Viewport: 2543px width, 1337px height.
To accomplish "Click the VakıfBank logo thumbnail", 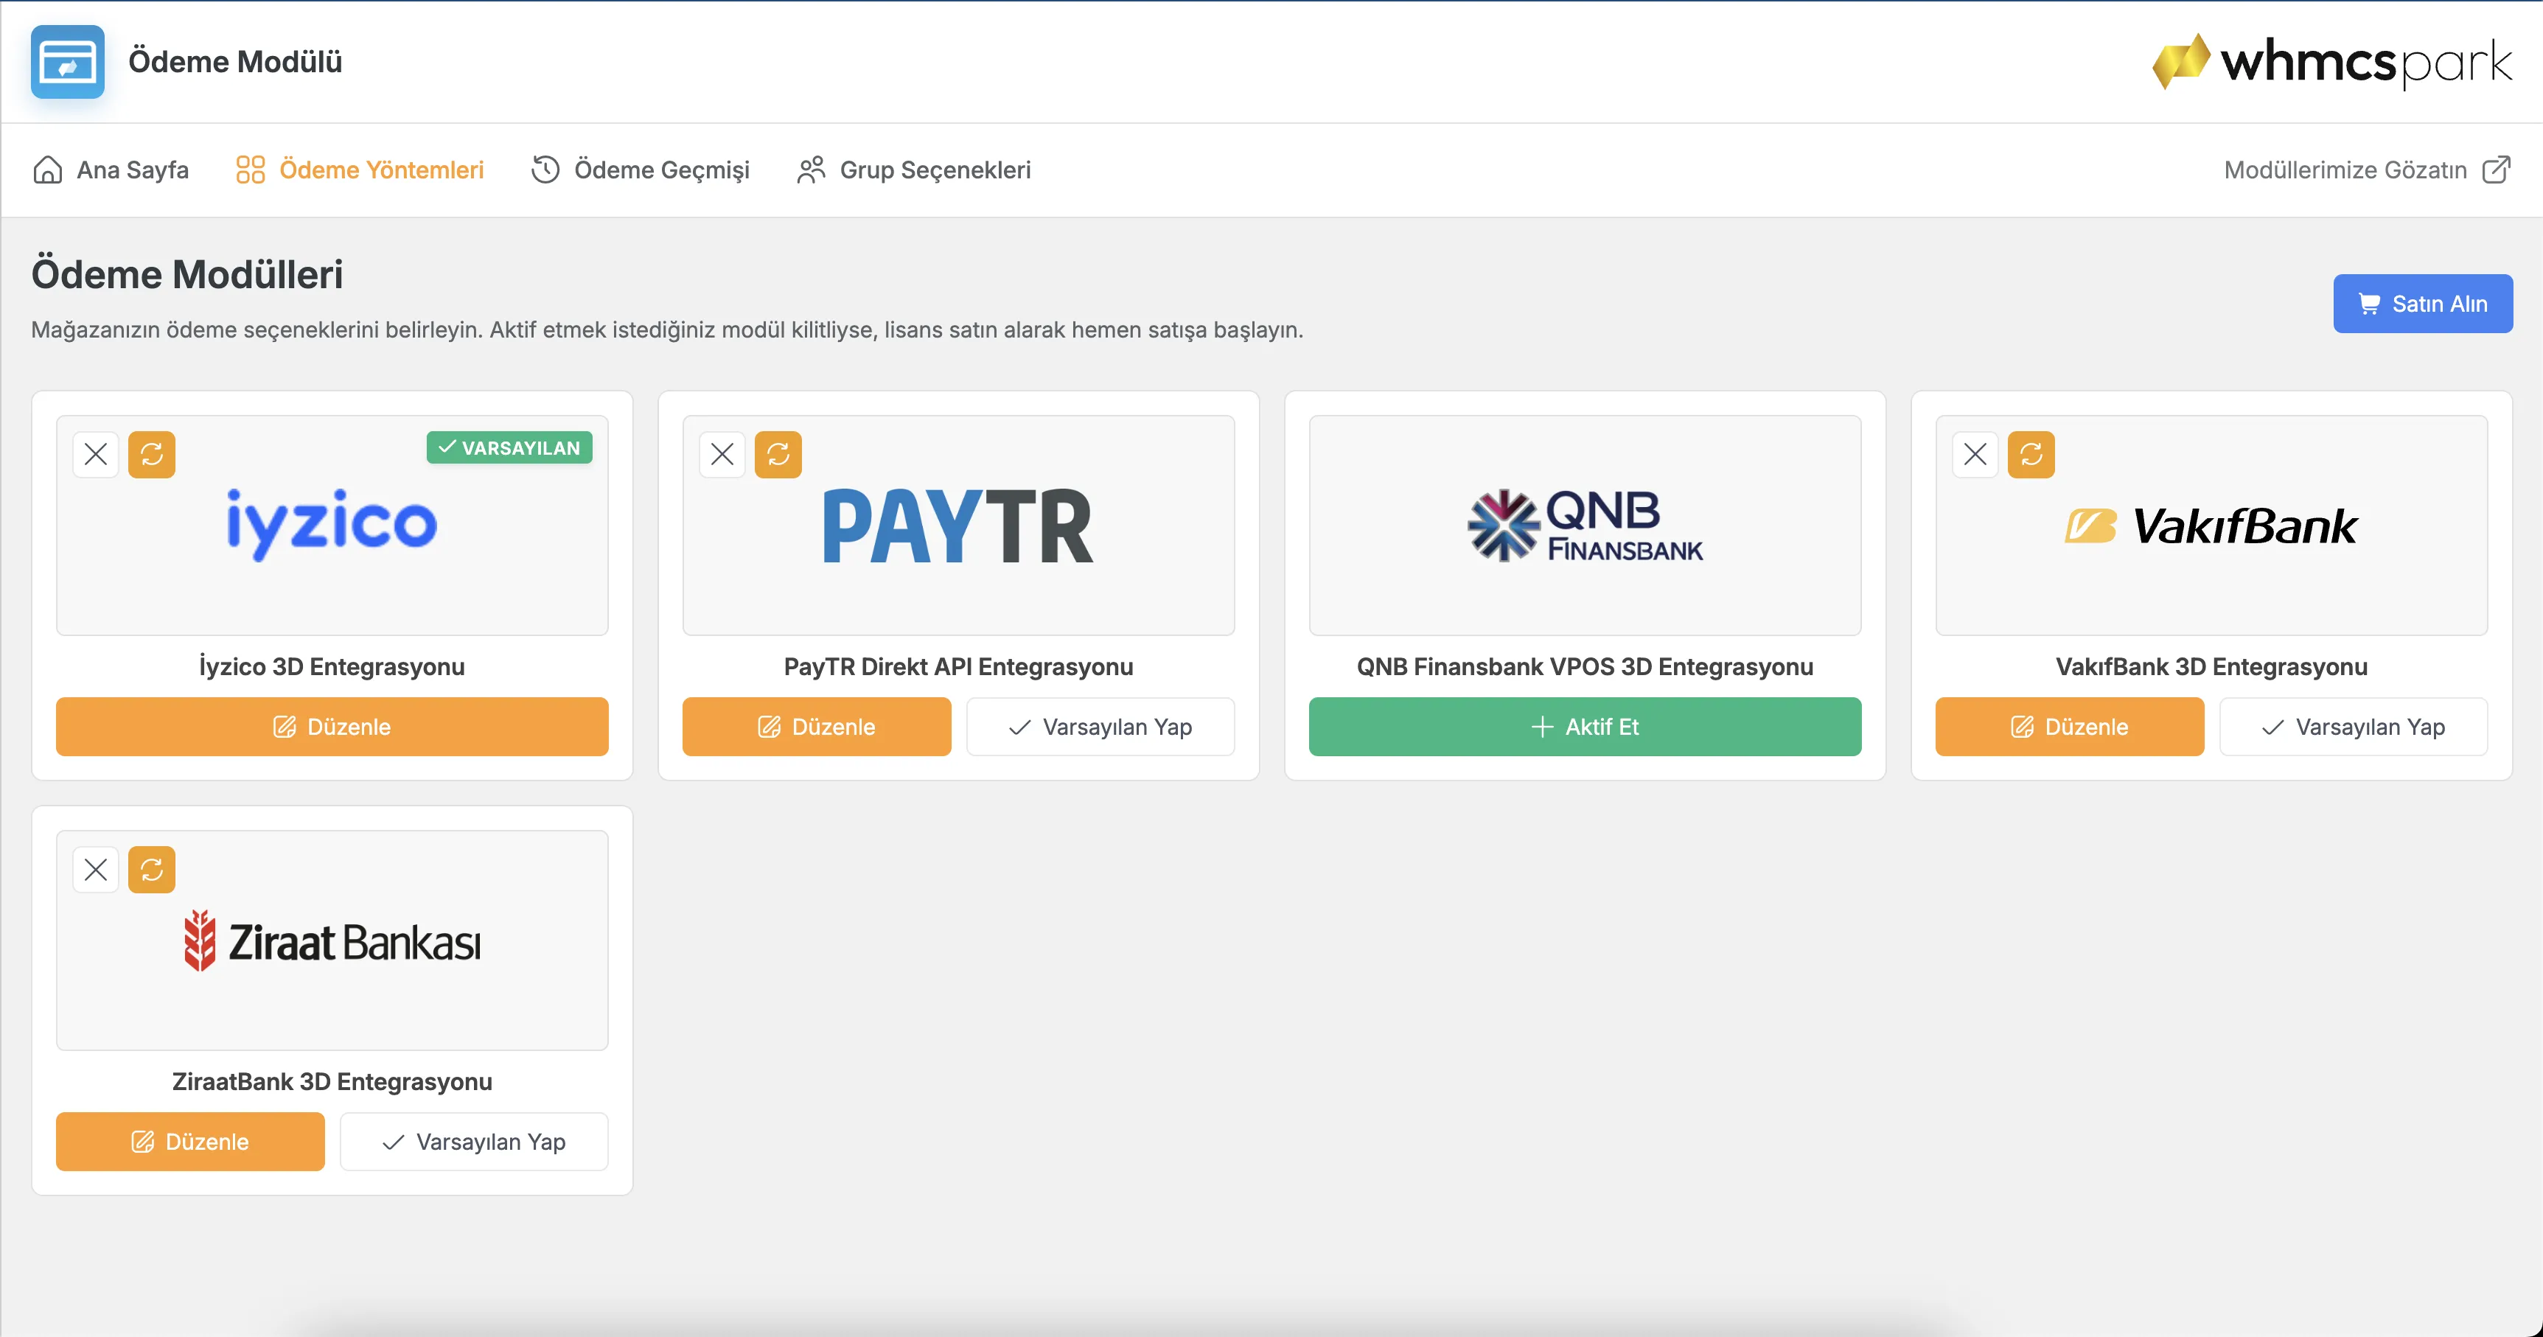I will click(2211, 524).
